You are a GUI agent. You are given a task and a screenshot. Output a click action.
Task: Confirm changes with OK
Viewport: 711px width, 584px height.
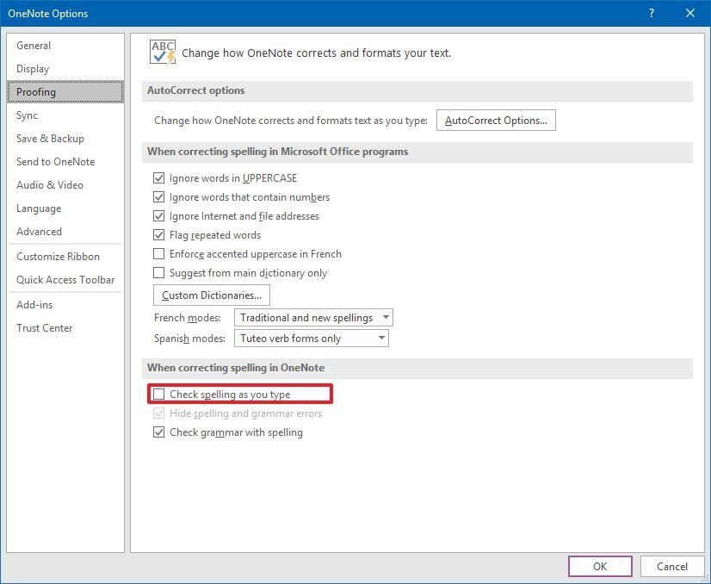click(x=600, y=566)
